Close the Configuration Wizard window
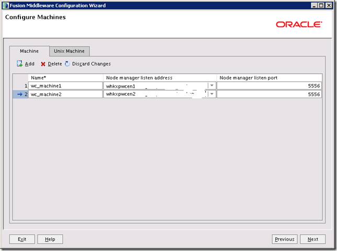 coord(329,5)
